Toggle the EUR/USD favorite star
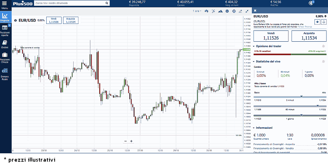Screen dimensions: 328x166 317,22
